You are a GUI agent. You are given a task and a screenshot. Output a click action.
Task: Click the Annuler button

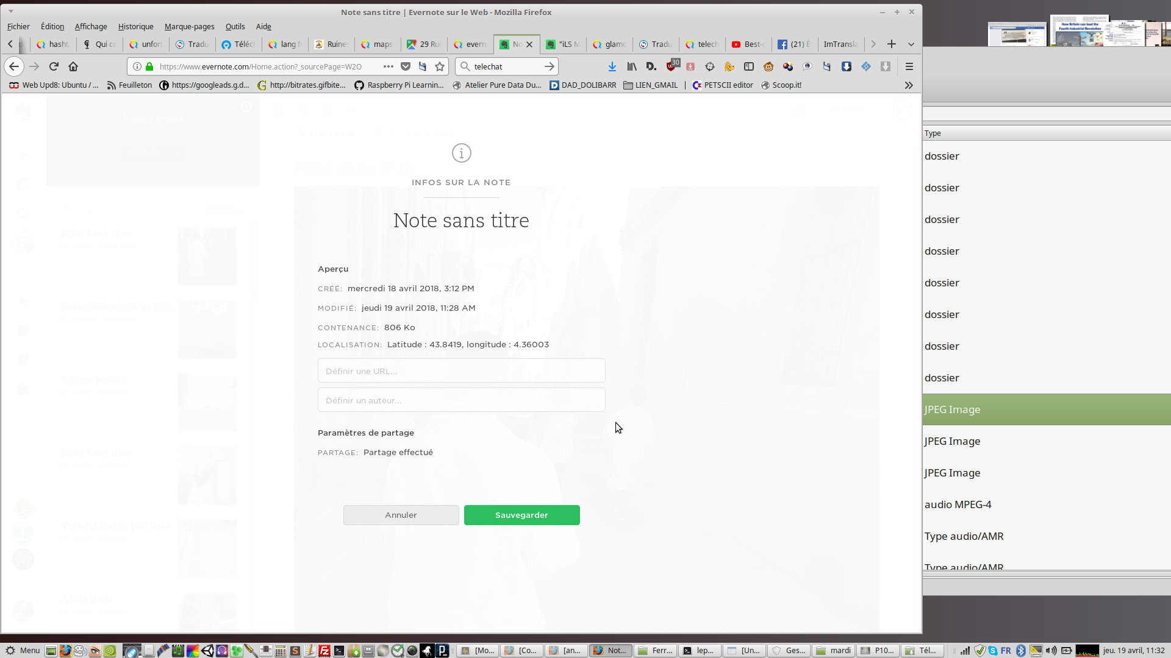[401, 515]
